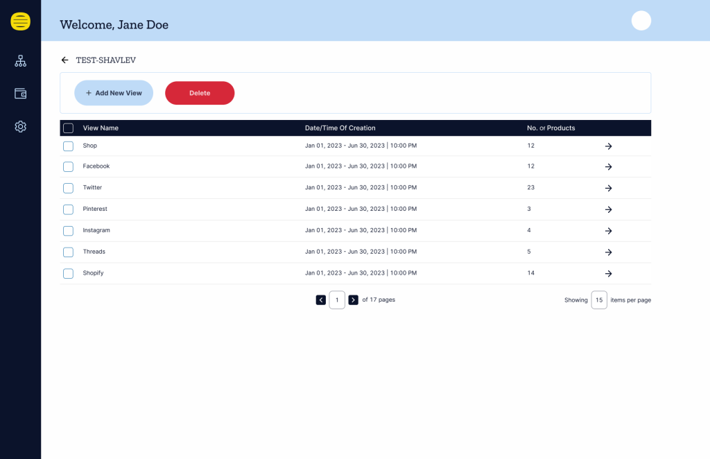Go to the previous page with the left chevron
This screenshot has width=710, height=459.
click(x=320, y=300)
